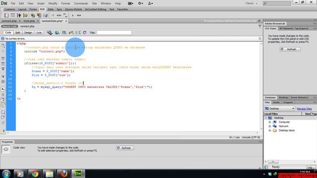
Task: Switch to the form.php document tab
Action: (29, 21)
